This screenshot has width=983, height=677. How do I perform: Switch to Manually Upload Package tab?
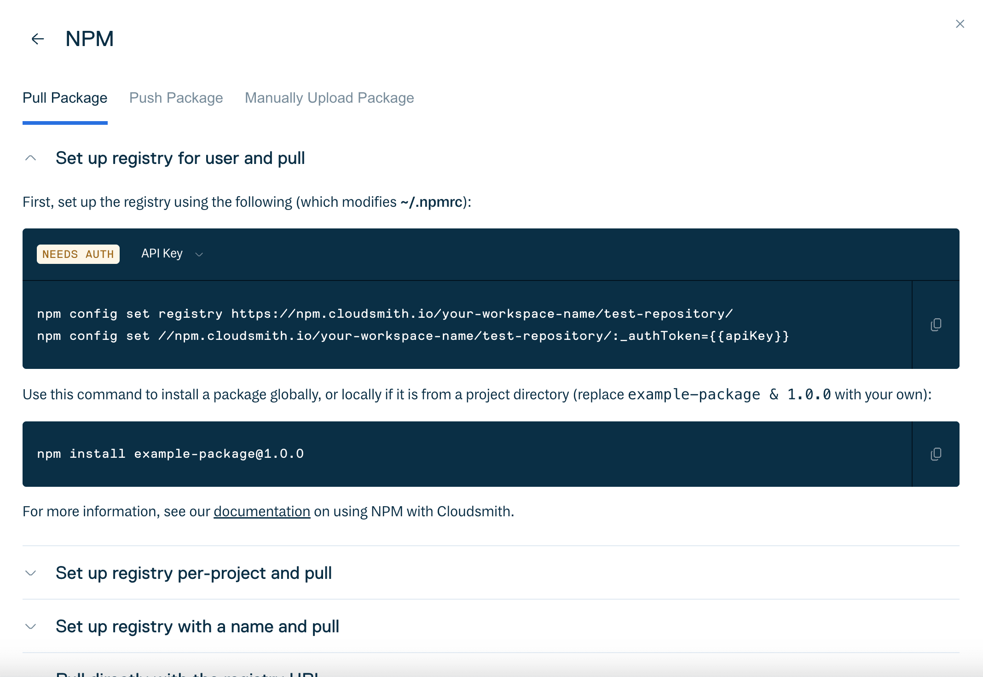(x=330, y=98)
